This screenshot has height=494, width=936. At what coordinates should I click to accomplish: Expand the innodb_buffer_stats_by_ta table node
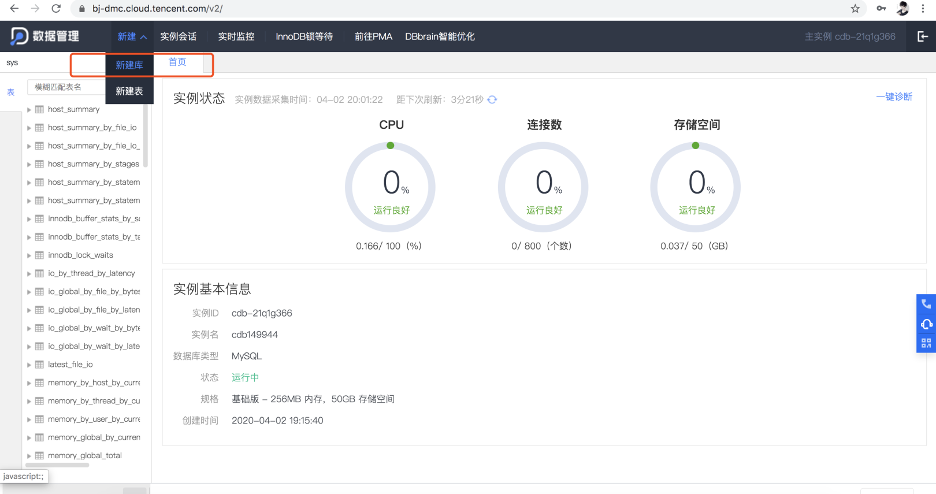pos(29,237)
